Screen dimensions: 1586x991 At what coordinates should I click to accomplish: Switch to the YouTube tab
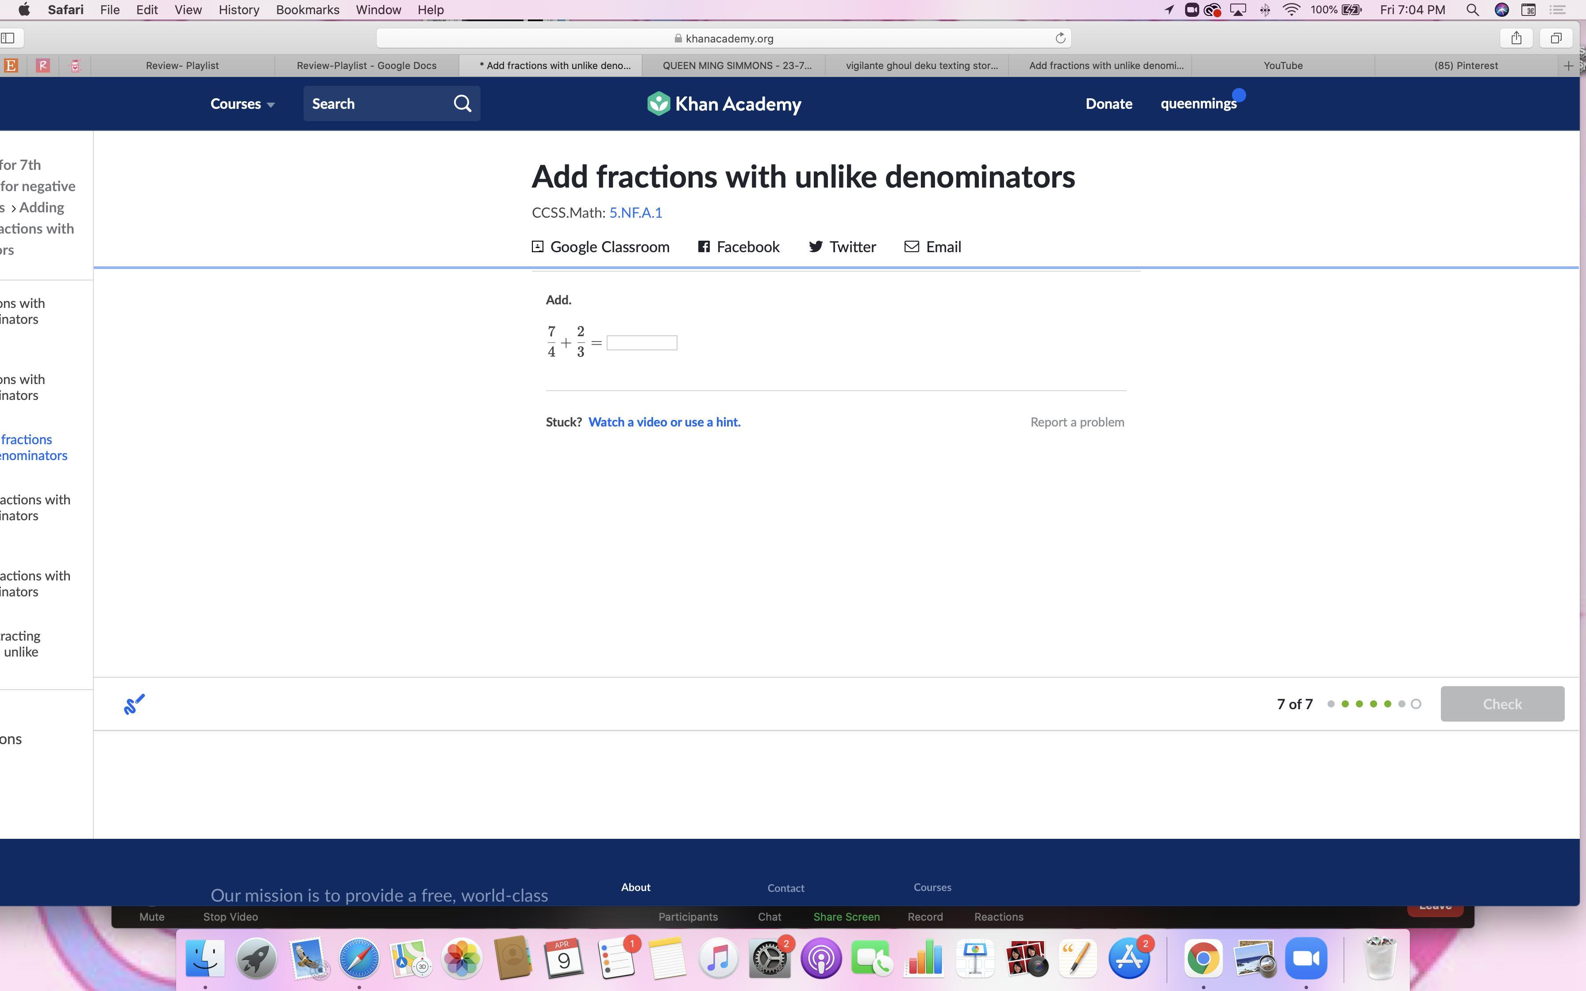[x=1282, y=65]
